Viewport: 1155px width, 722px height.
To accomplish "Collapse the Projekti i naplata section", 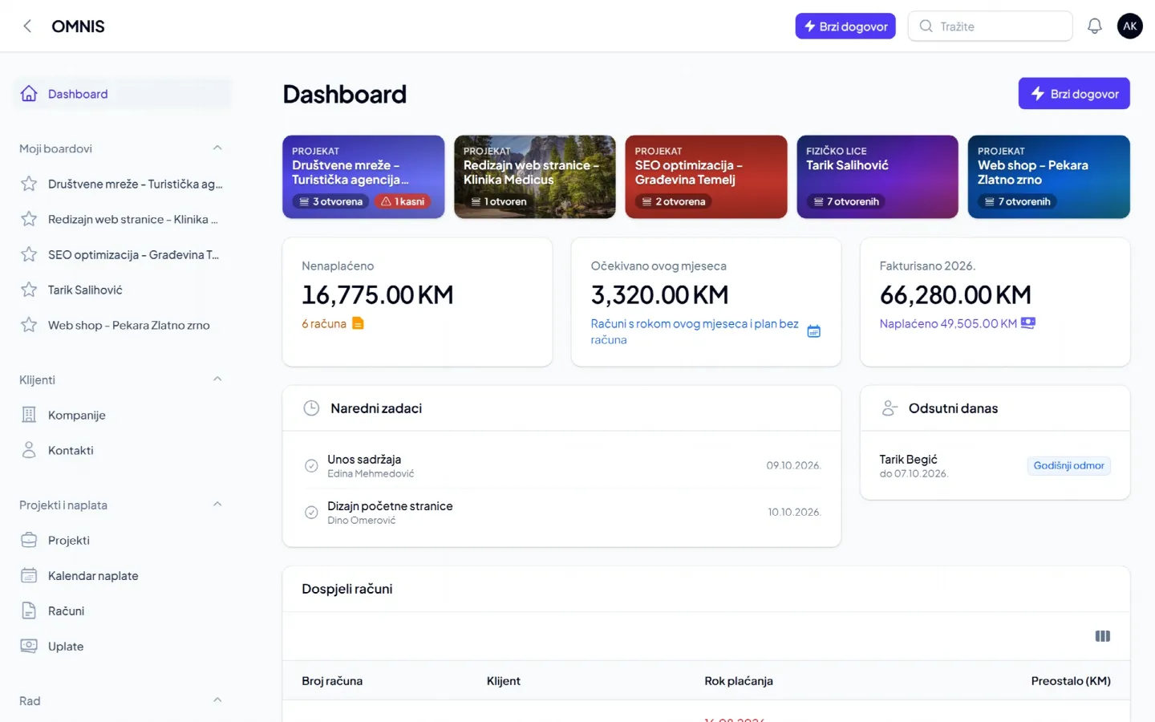I will tap(217, 505).
